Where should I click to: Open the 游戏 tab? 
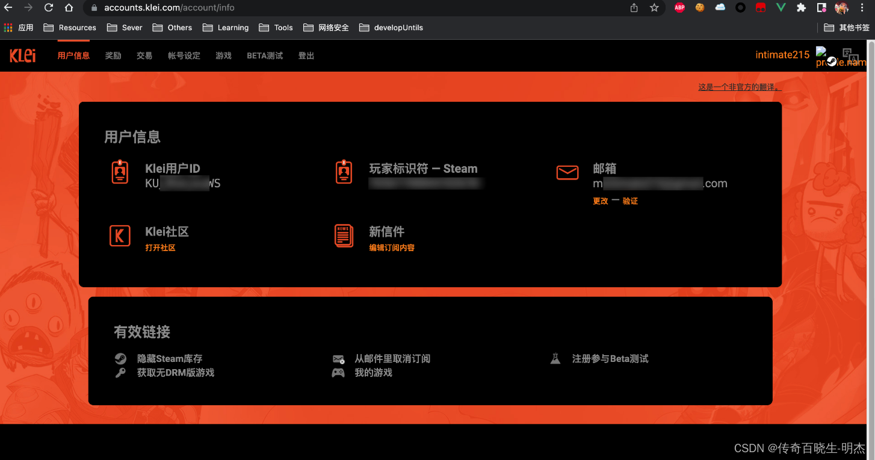[223, 55]
